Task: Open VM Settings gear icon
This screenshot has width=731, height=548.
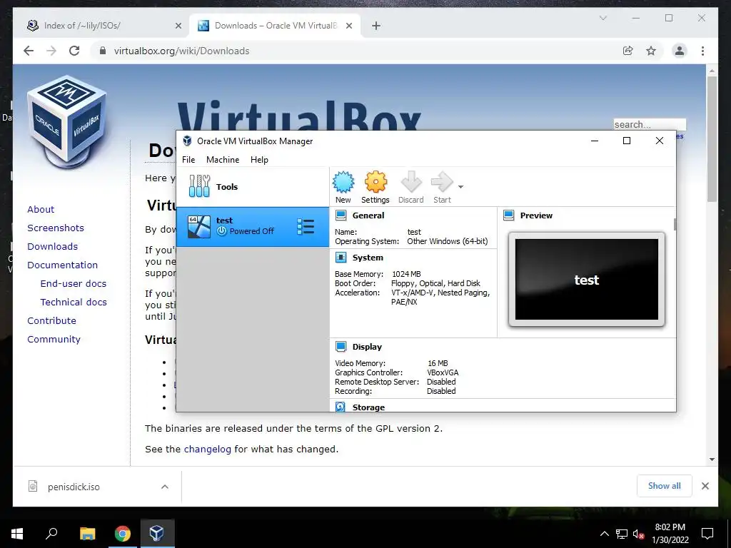Action: tap(375, 182)
